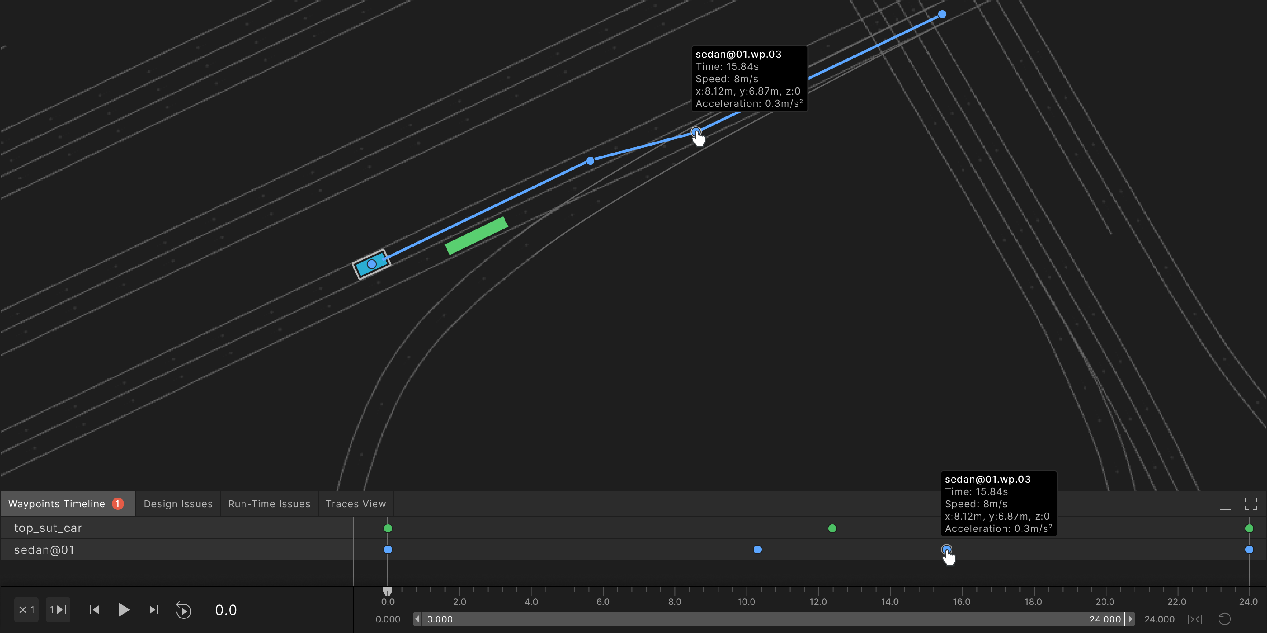Click the top_sut_car waypoint near 12.4s
Viewport: 1267px width, 633px height.
point(832,528)
